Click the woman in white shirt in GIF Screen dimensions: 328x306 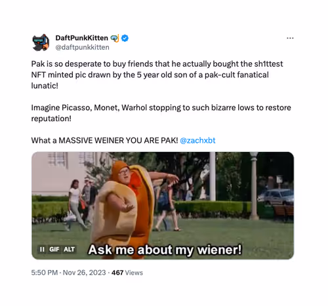[x=75, y=204]
